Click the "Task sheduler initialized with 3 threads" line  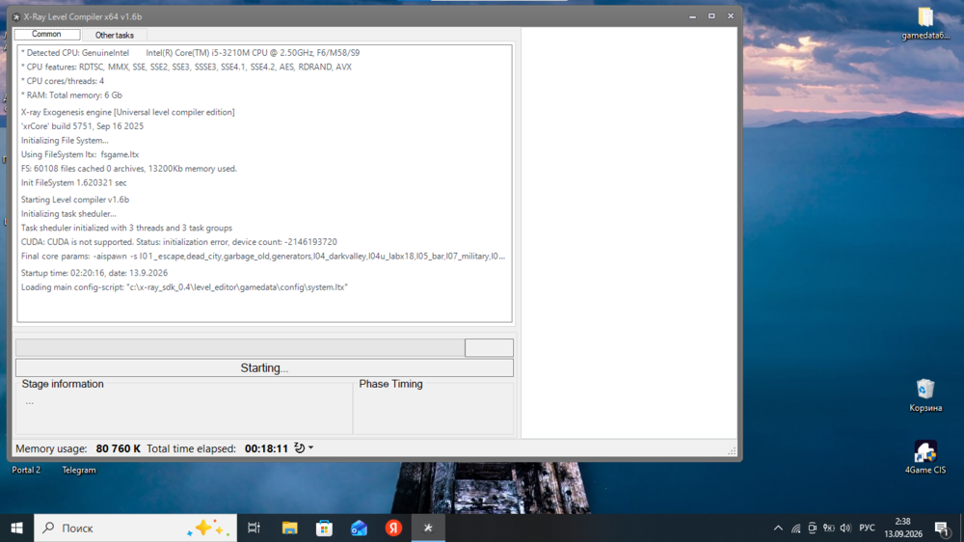click(126, 228)
